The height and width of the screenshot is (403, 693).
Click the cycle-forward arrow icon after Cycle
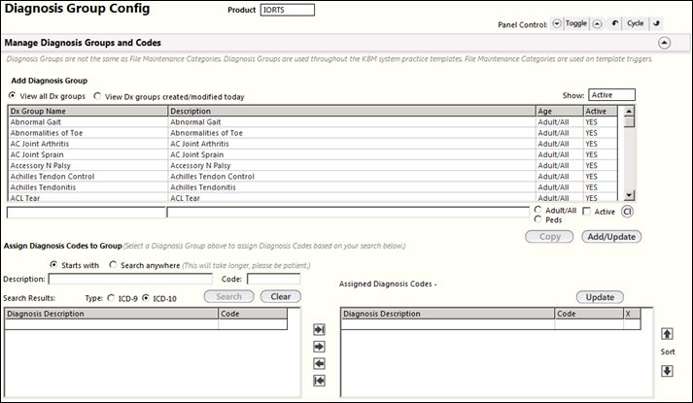click(x=656, y=24)
